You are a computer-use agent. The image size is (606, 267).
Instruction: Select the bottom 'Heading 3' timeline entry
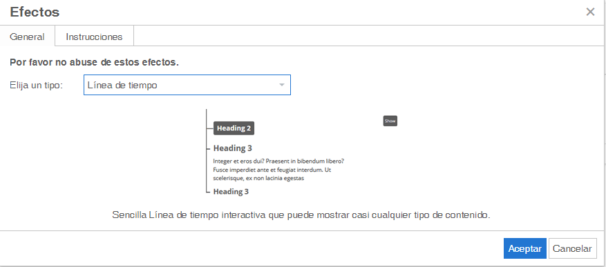[231, 191]
